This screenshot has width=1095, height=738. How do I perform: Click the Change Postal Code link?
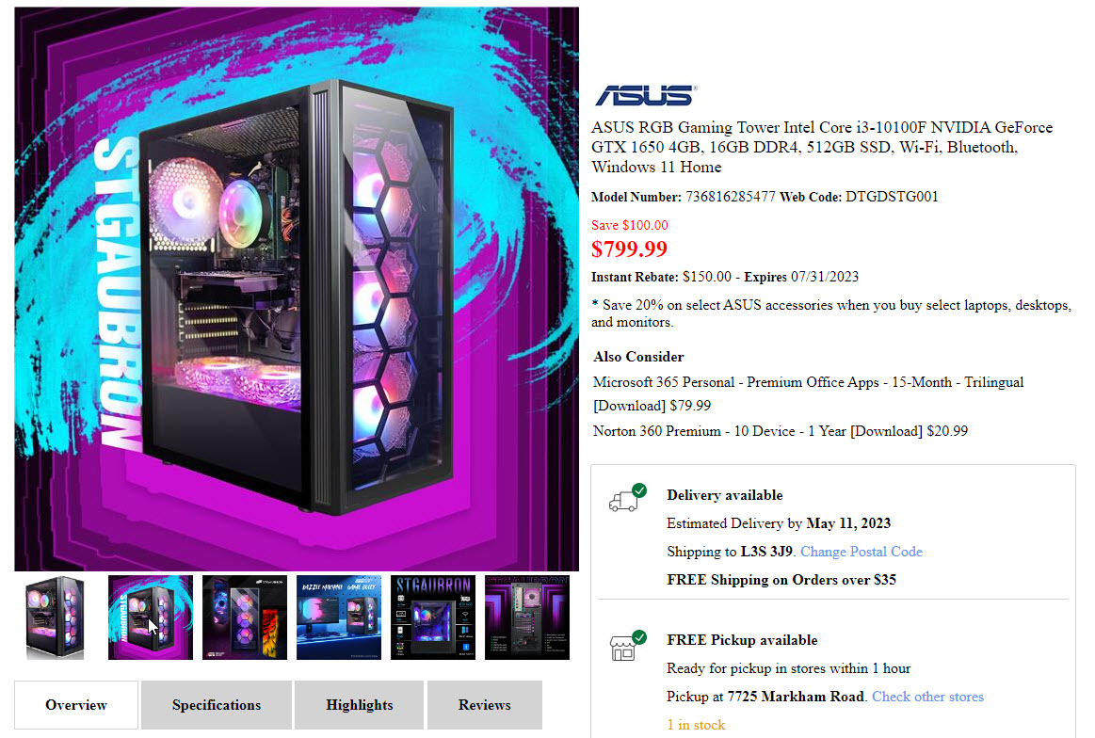click(862, 552)
